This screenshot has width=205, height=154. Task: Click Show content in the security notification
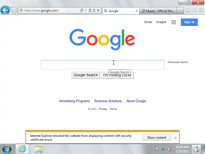157,138
